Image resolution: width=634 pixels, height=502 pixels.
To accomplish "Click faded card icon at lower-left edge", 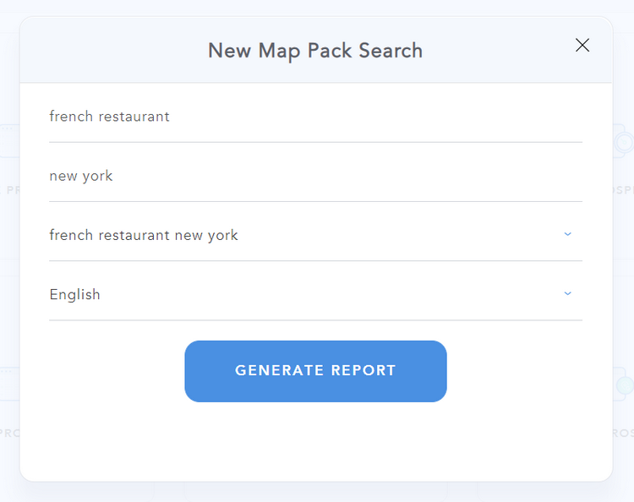I will (x=9, y=384).
